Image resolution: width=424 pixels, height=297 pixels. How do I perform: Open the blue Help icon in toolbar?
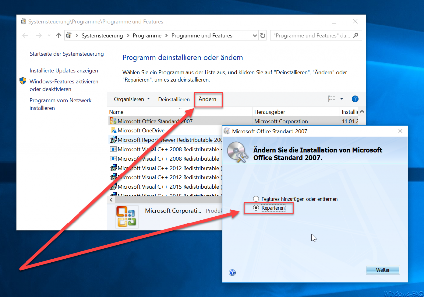click(x=355, y=99)
